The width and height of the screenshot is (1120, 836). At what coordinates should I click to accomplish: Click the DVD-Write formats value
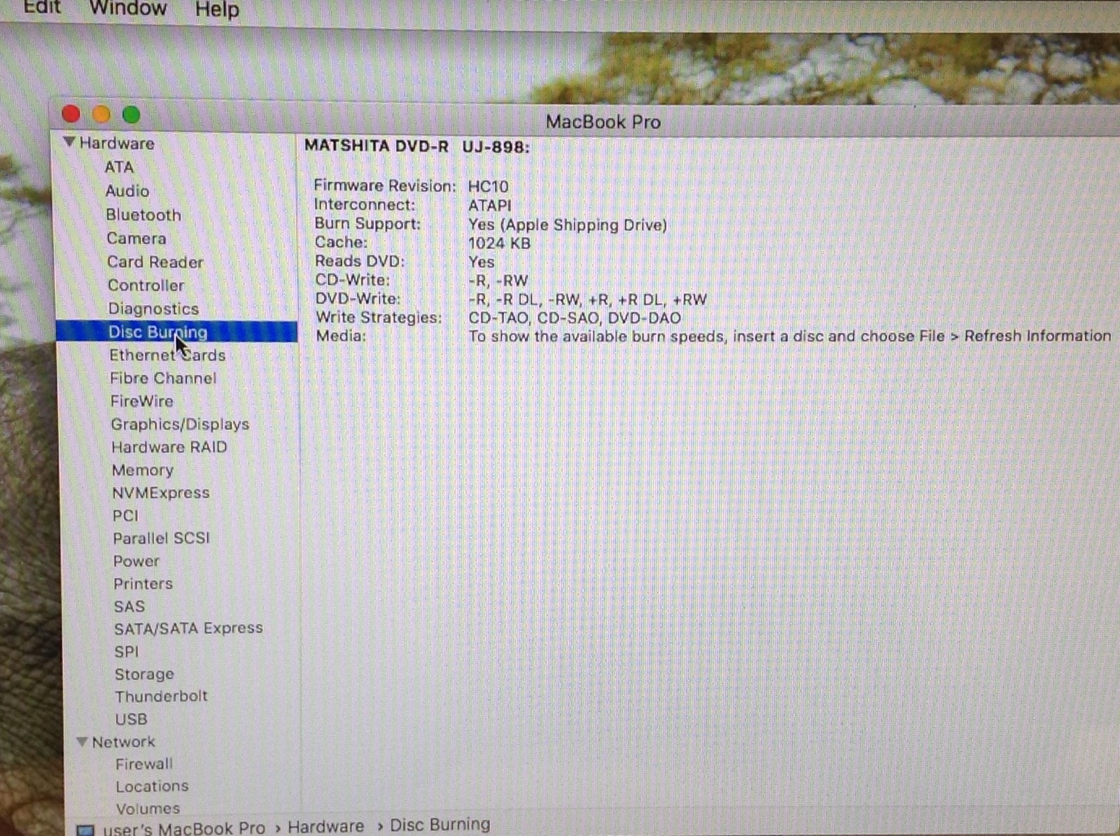point(588,299)
